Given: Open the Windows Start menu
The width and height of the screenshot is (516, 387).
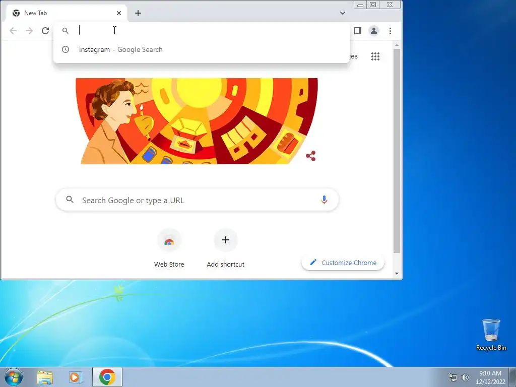Looking at the screenshot, I should click(13, 377).
